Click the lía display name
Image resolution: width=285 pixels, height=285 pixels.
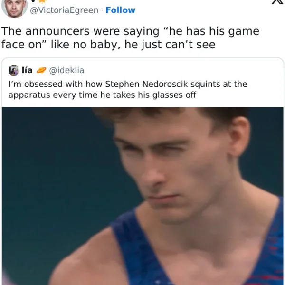click(27, 70)
